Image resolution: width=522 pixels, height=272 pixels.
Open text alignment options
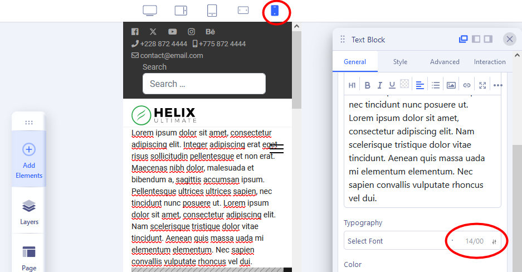tap(420, 85)
